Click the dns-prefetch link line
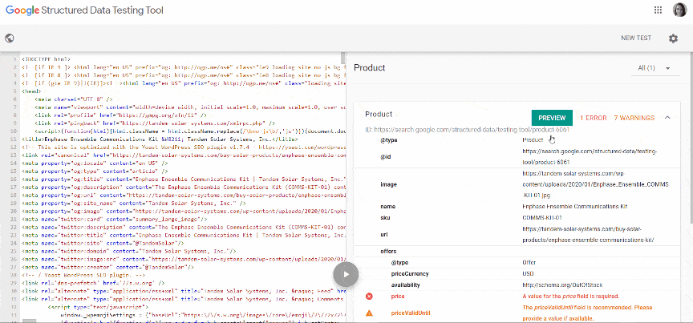This screenshot has height=323, width=693. click(x=93, y=283)
